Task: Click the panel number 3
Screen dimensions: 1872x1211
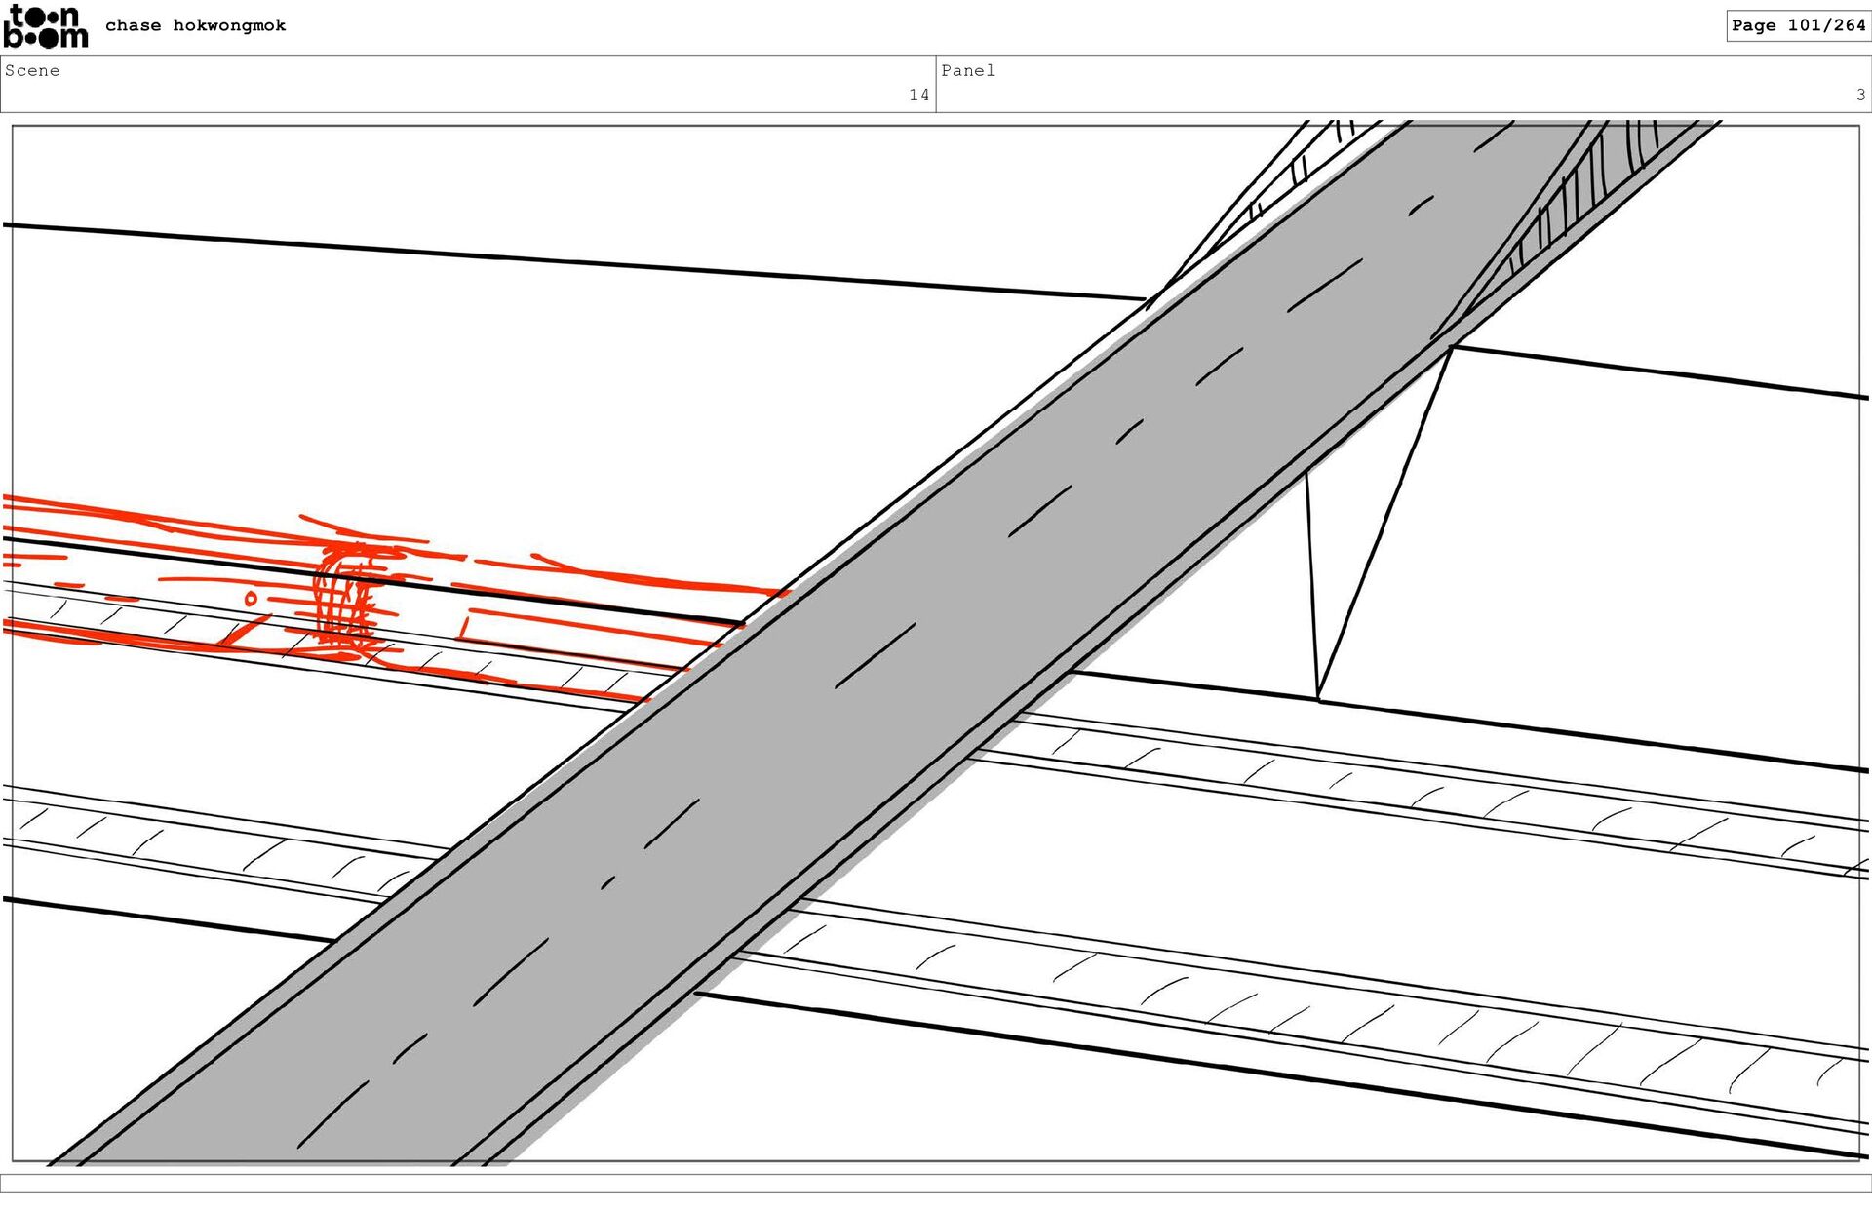Action: click(x=1860, y=95)
